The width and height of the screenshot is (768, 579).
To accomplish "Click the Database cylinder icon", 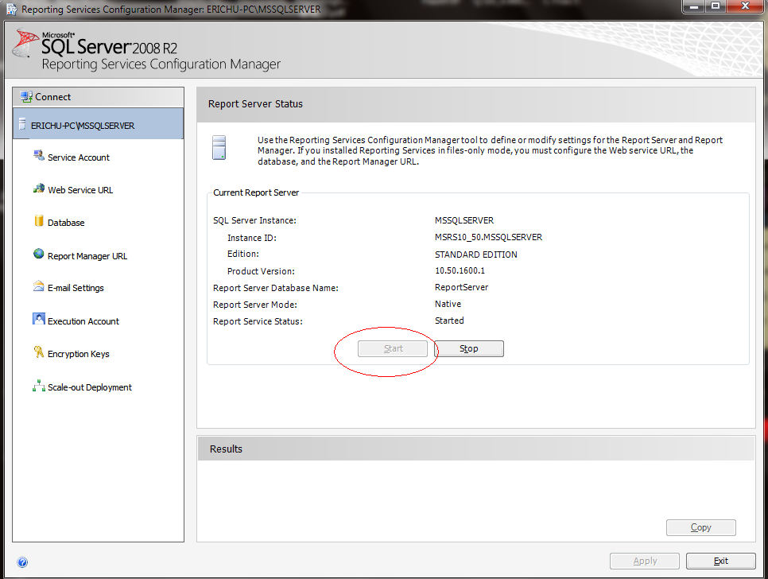I will (39, 221).
